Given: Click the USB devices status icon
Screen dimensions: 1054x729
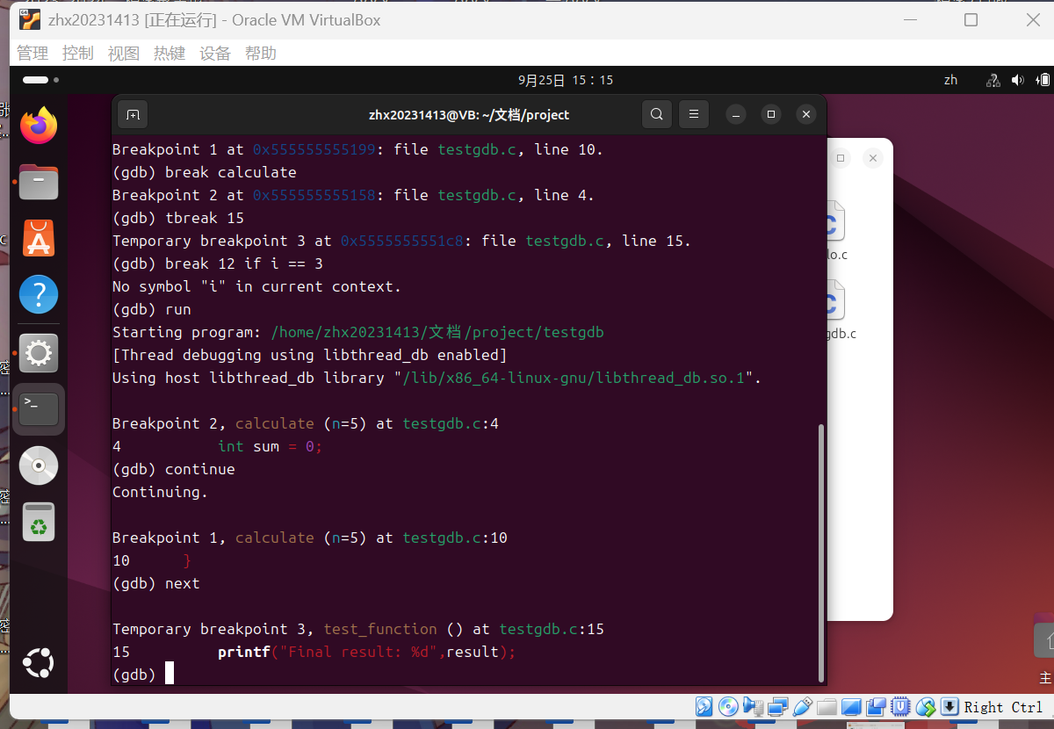Looking at the screenshot, I should pos(802,707).
